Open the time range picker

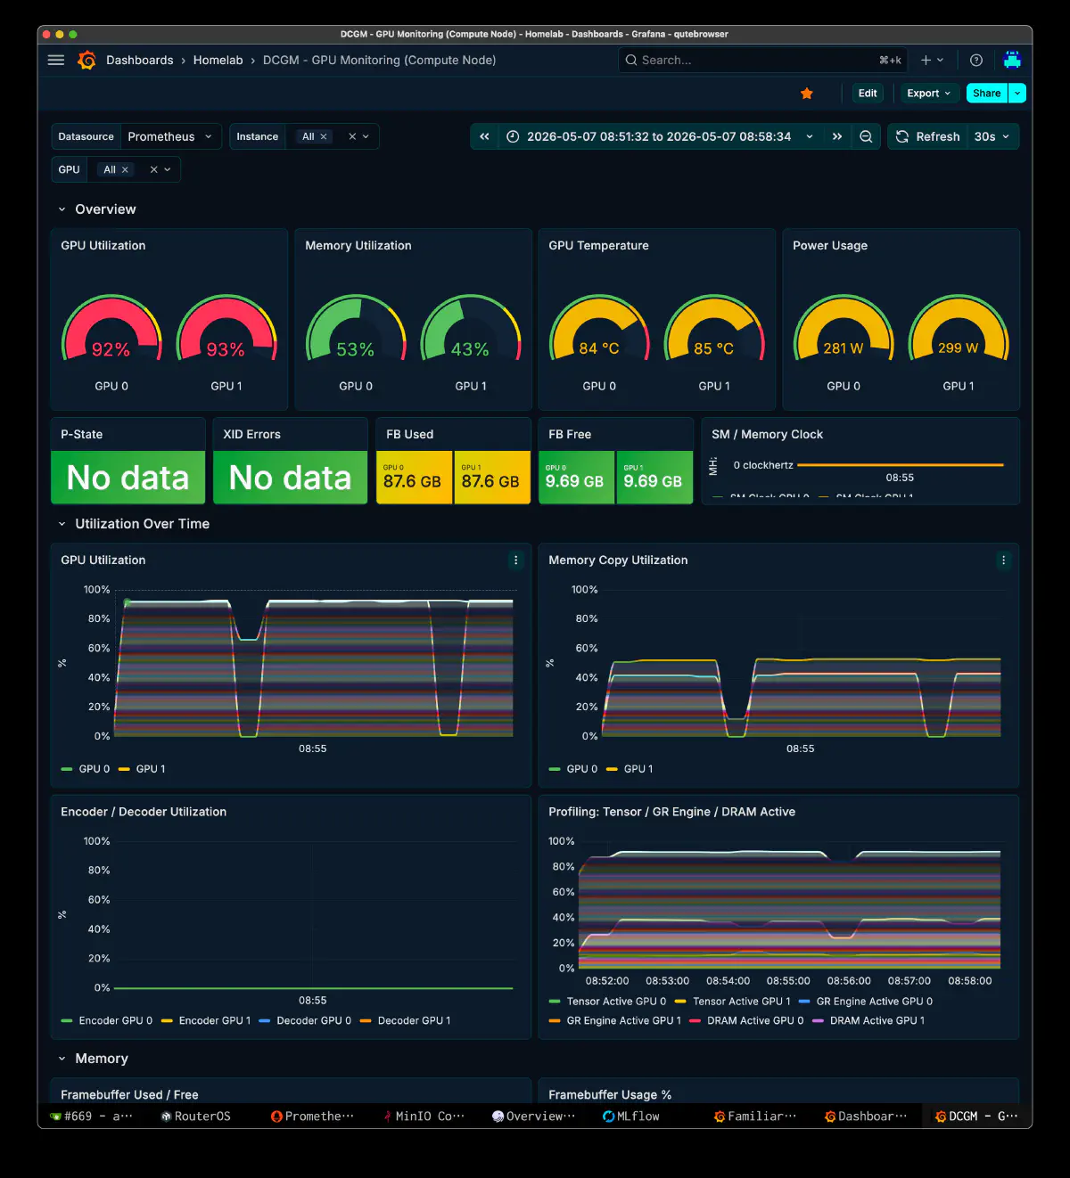660,136
